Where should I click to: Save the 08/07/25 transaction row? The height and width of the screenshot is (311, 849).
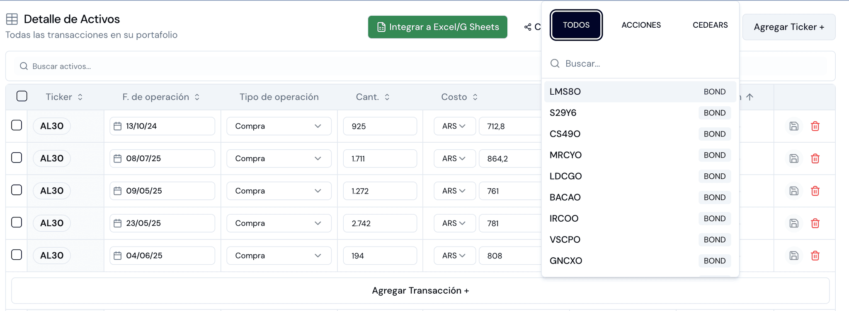793,158
